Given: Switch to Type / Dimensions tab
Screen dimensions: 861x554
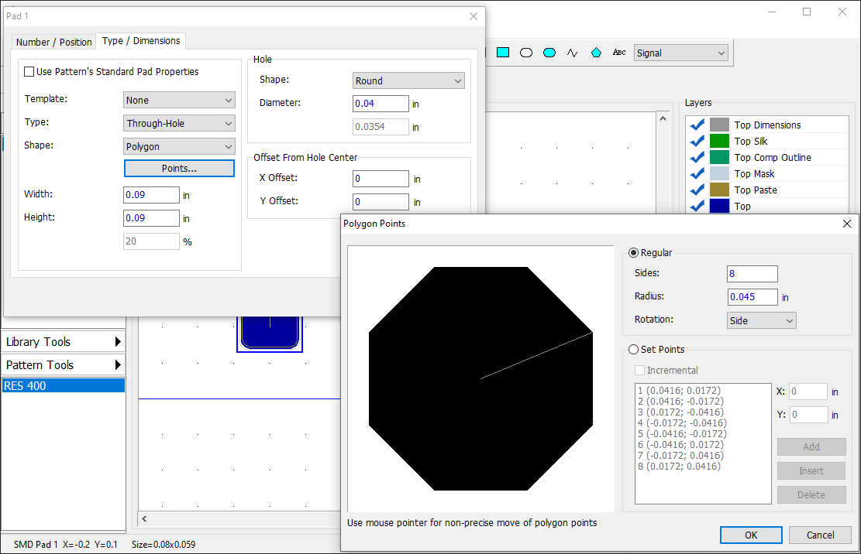Looking at the screenshot, I should 141,41.
